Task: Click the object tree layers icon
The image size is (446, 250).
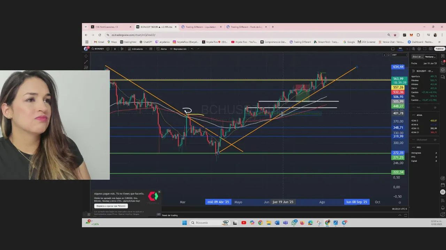Action: coord(443,70)
